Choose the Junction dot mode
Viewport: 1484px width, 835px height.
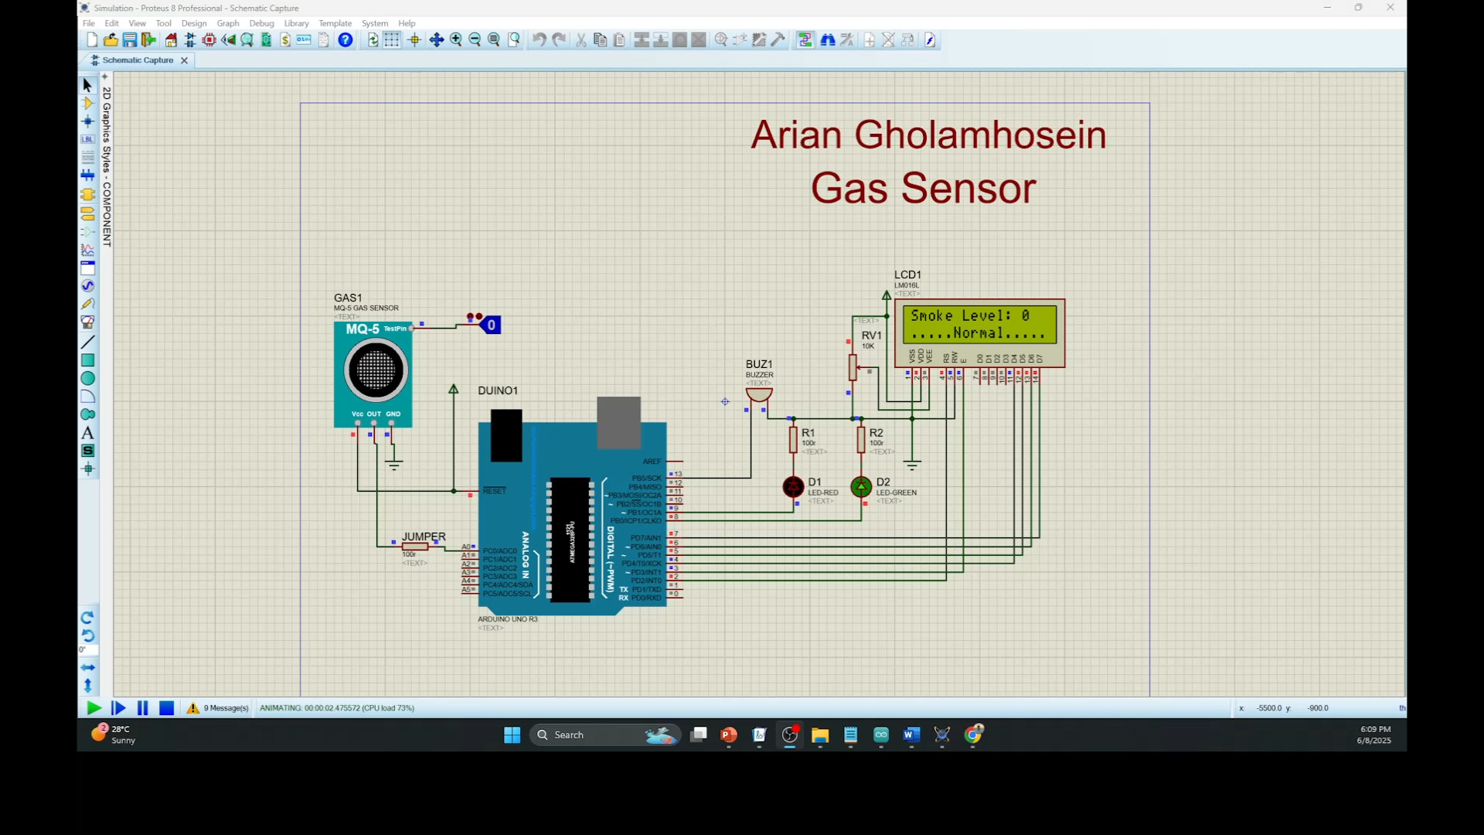point(87,121)
